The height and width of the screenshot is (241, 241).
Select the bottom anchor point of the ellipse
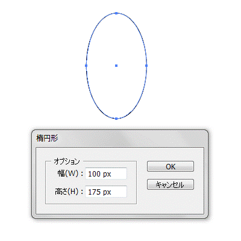[x=116, y=119]
